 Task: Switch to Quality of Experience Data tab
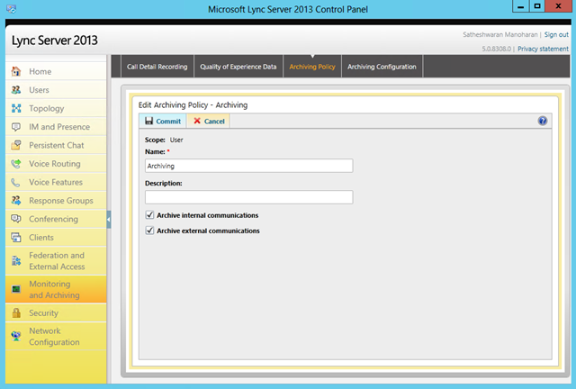[238, 67]
